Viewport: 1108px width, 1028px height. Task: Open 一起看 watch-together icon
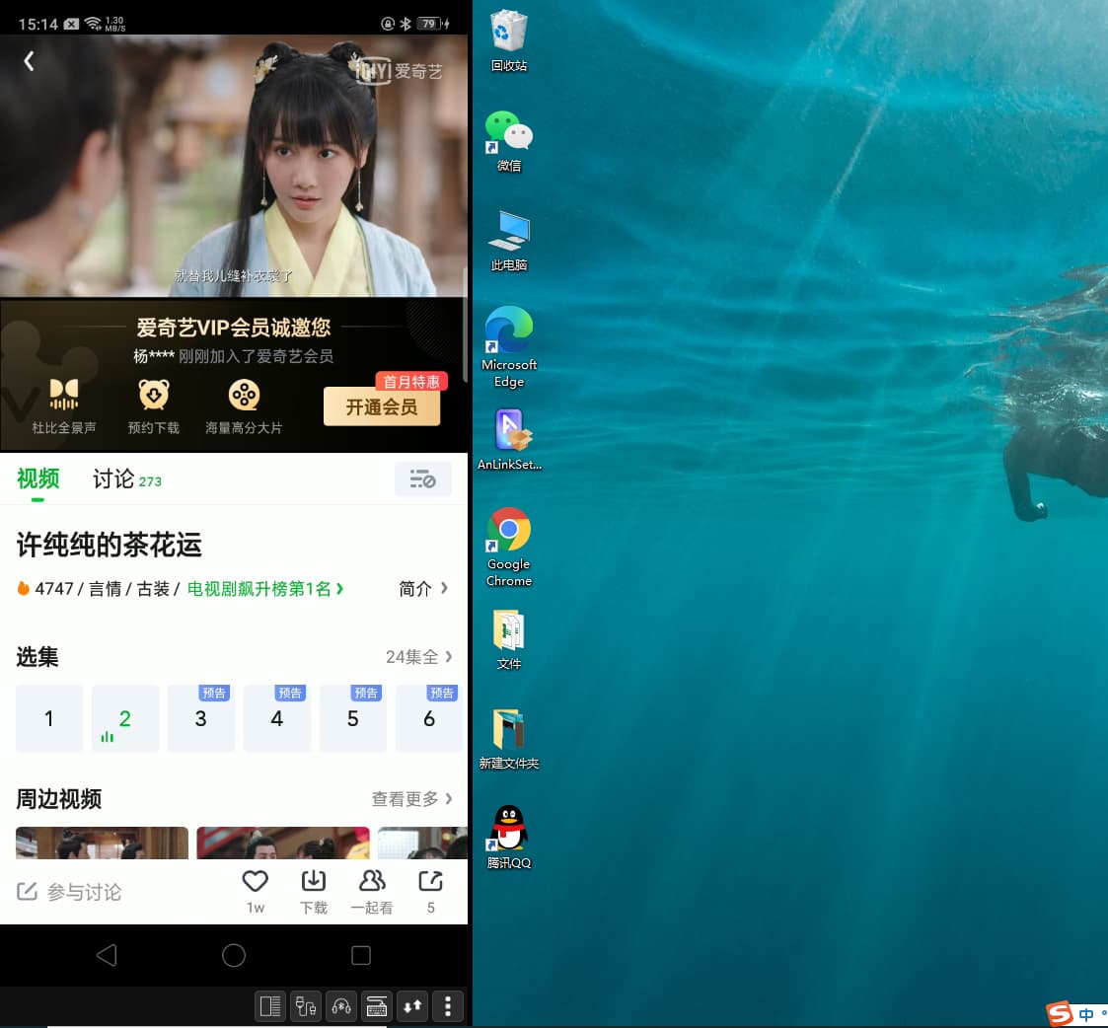click(x=372, y=882)
